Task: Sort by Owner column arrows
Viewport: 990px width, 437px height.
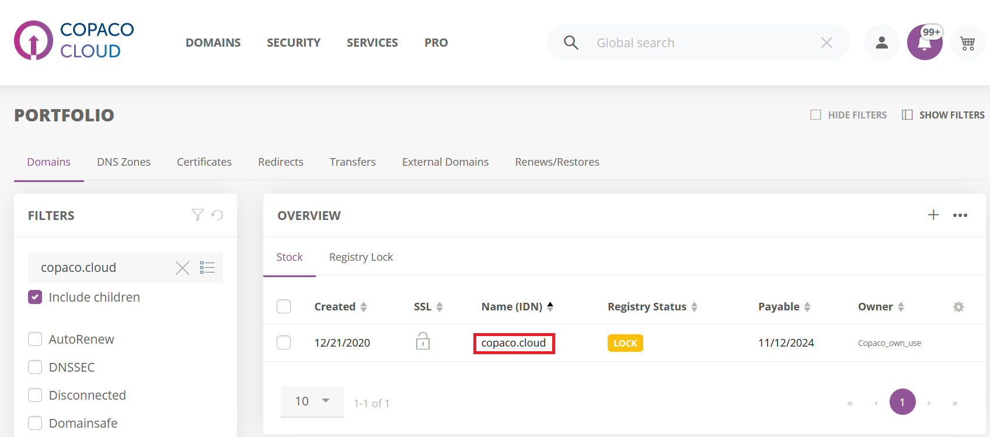Action: coord(901,307)
